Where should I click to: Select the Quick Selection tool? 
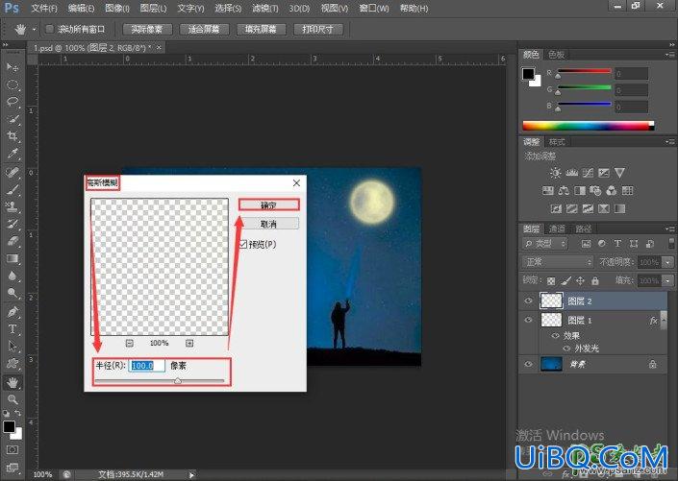13,119
